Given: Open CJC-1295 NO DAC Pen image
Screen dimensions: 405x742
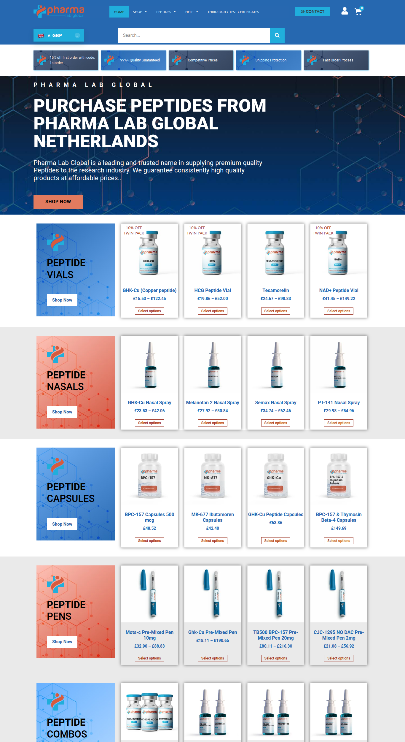Looking at the screenshot, I should tap(339, 594).
